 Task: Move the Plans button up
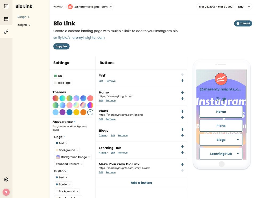click(x=182, y=111)
